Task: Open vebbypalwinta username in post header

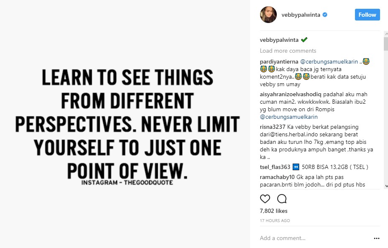Action: point(301,15)
